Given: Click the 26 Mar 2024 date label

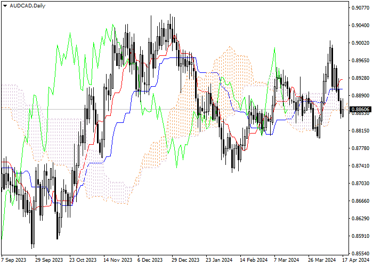Looking at the screenshot, I should (322, 260).
